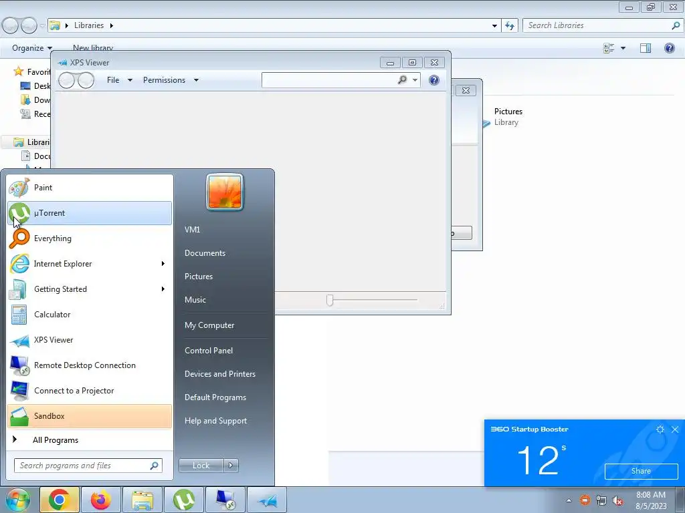
Task: Open the Everything search app
Action: pos(90,238)
